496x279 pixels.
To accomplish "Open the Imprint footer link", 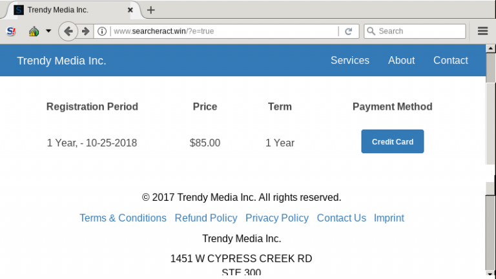I will [x=389, y=218].
